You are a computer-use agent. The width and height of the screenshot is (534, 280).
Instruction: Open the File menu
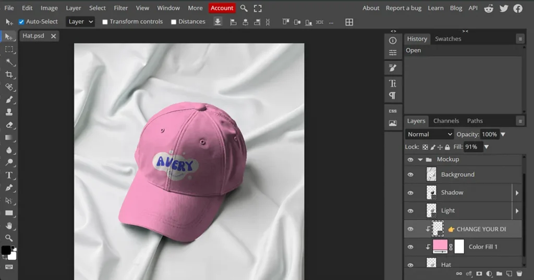[9, 8]
